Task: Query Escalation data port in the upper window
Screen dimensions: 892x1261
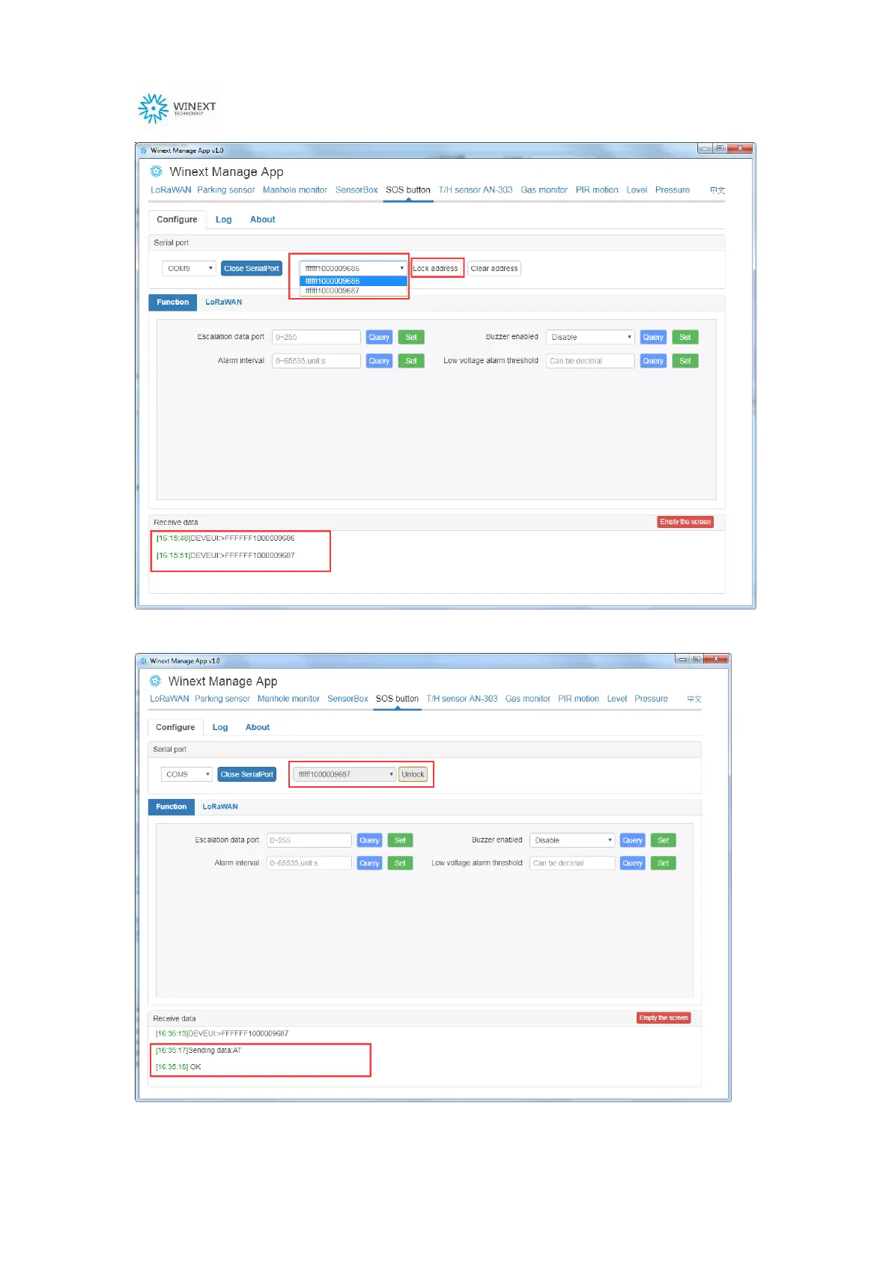Action: coord(379,338)
